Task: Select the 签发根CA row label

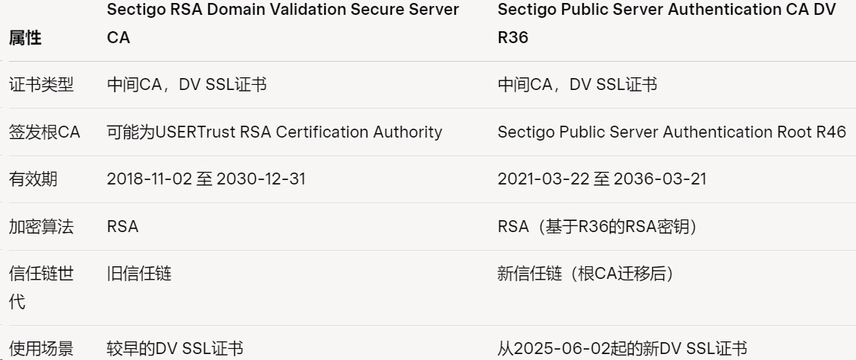Action: point(44,132)
